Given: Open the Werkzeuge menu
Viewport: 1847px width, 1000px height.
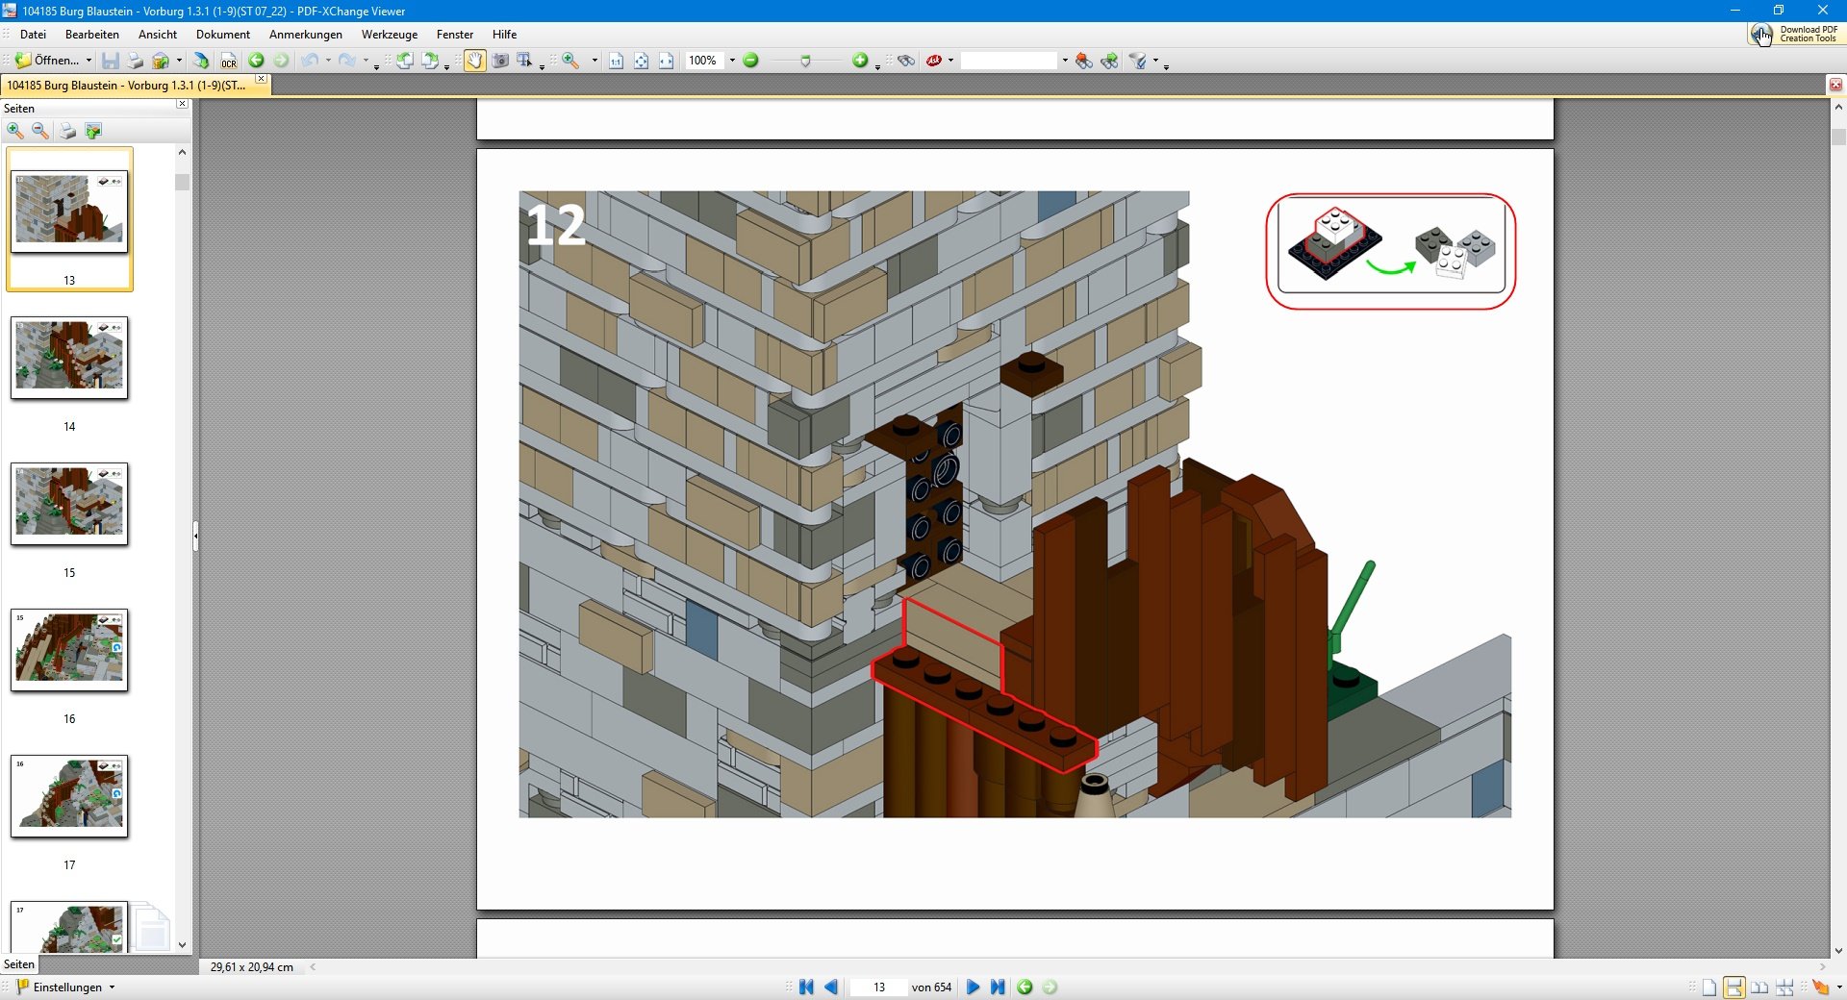Looking at the screenshot, I should point(389,35).
